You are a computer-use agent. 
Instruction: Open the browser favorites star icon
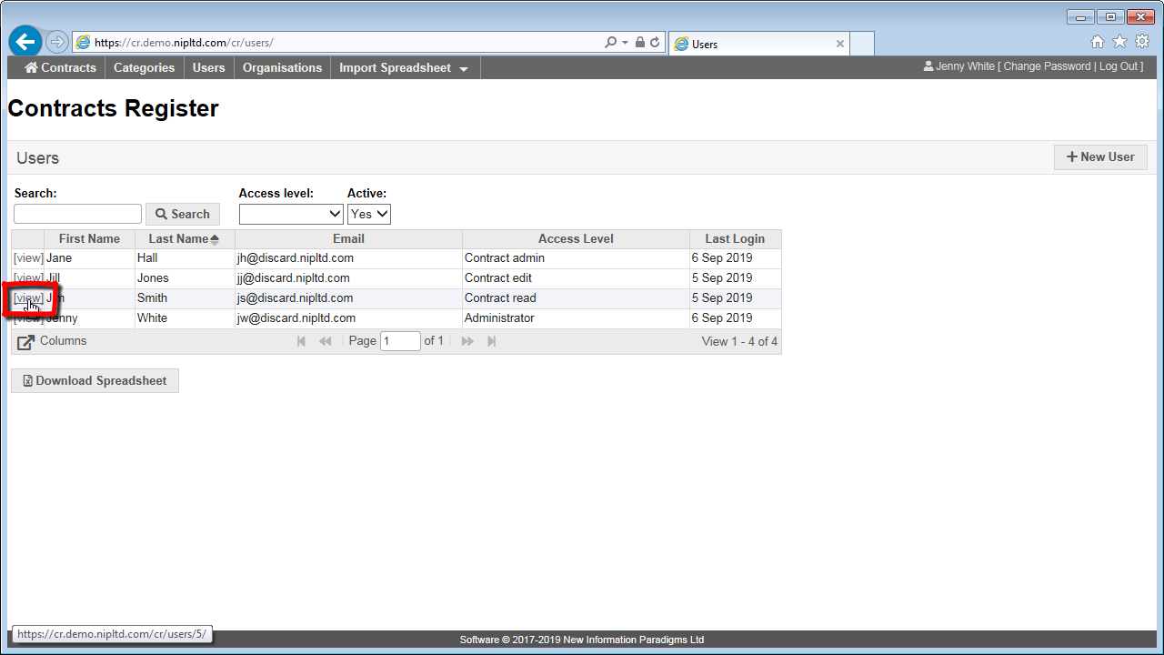pyautogui.click(x=1119, y=42)
